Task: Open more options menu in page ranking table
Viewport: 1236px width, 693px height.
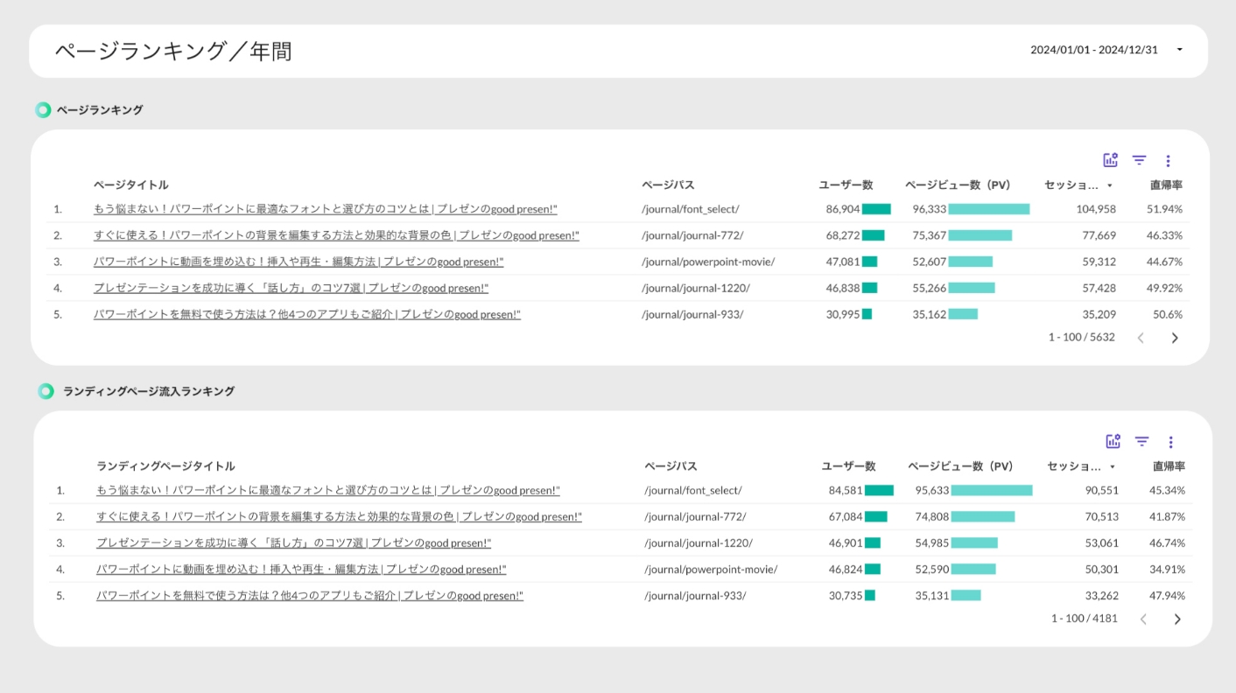Action: [1168, 161]
